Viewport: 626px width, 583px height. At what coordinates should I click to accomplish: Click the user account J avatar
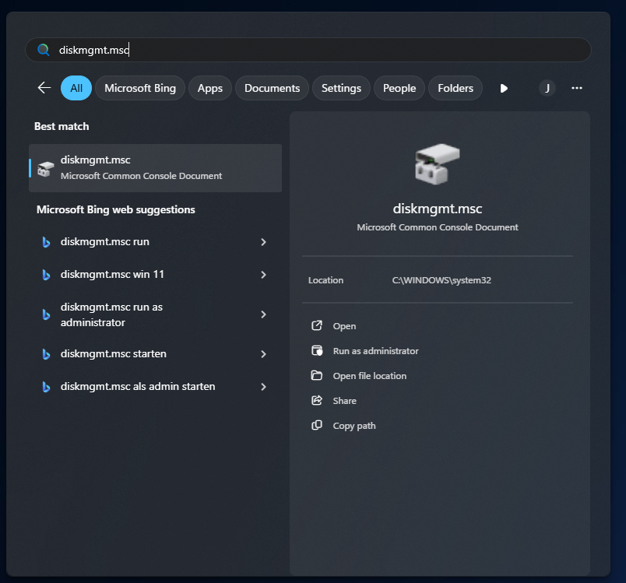pos(547,88)
